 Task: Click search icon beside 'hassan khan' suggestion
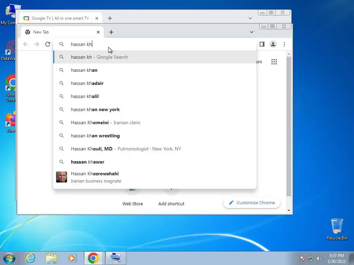pyautogui.click(x=62, y=70)
